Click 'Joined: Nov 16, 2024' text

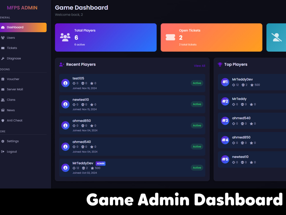click(x=85, y=88)
